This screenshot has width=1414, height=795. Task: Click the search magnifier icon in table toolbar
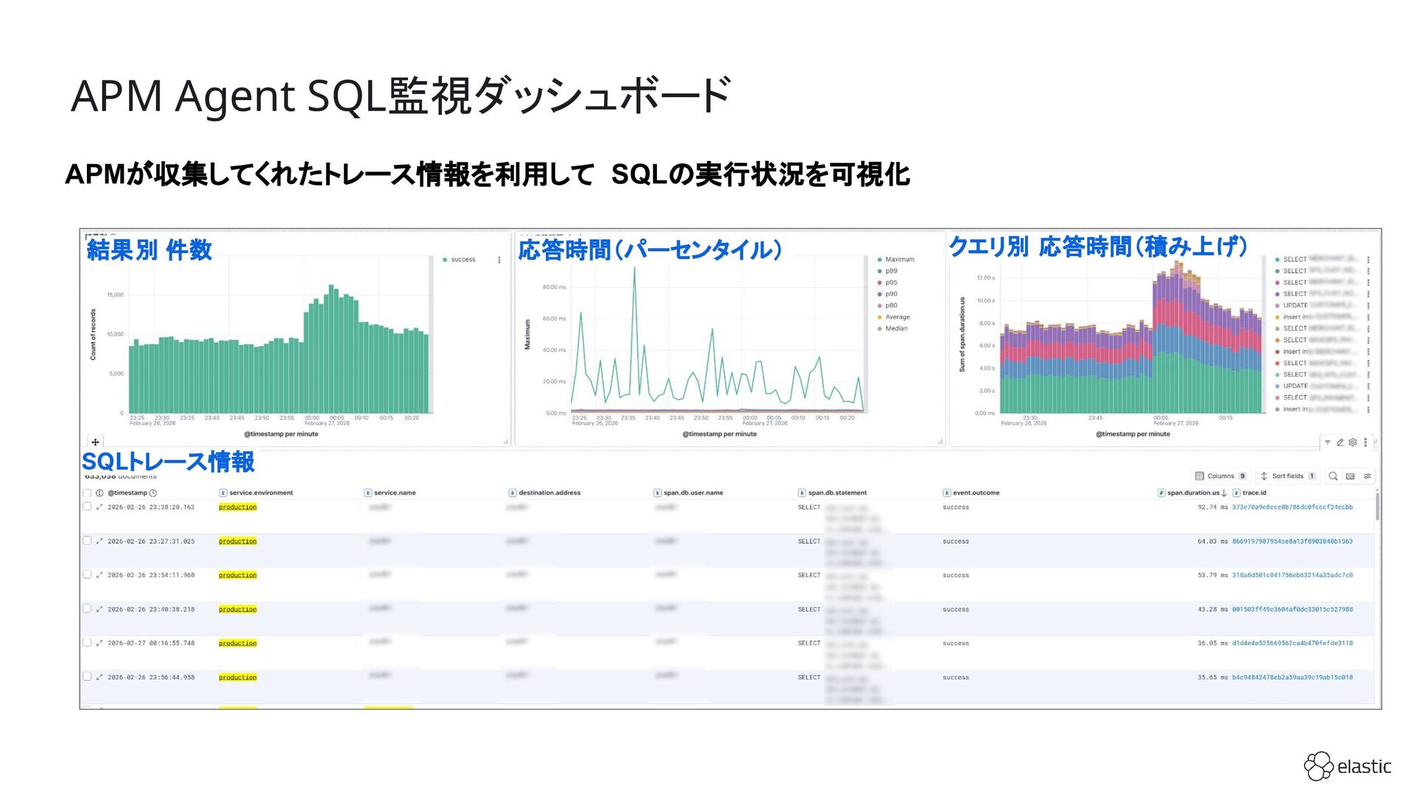pos(1333,476)
